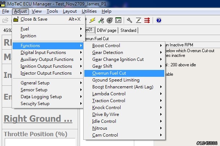The width and height of the screenshot is (220, 146).
Task: Select Overrun Fuel Cut menu item
Action: tap(124, 73)
